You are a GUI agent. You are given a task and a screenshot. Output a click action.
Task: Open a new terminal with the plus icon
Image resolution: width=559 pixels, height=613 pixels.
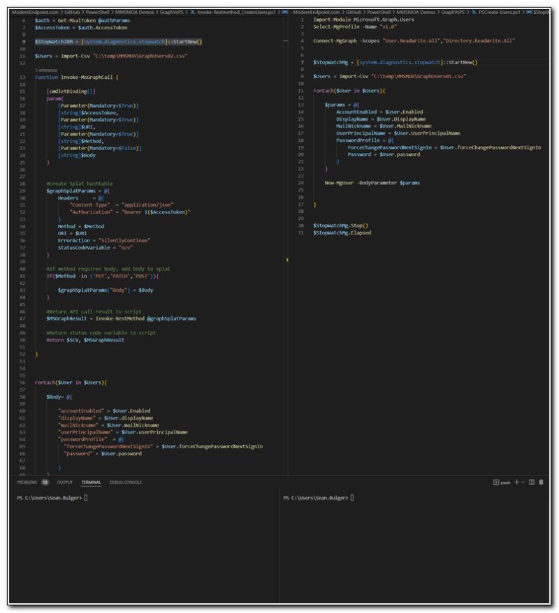(x=516, y=482)
